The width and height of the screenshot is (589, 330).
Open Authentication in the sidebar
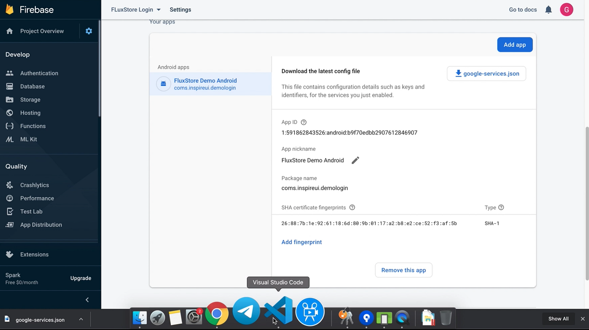[x=39, y=73]
